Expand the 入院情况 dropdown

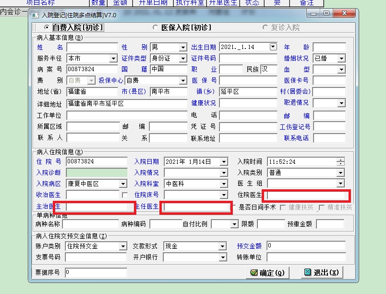click(x=224, y=173)
